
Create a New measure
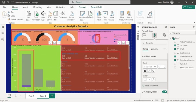(122, 16)
